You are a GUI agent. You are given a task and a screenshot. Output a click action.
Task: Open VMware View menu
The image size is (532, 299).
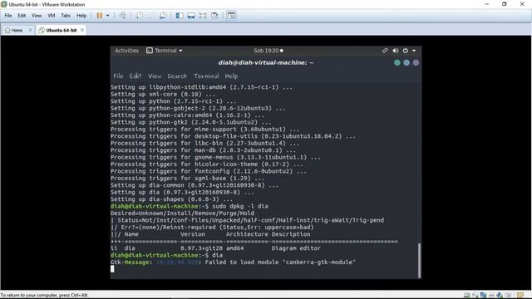[x=37, y=16]
